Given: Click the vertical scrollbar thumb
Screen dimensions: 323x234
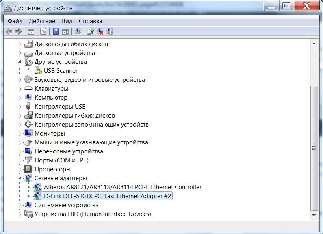Looking at the screenshot, I should coord(314,148).
